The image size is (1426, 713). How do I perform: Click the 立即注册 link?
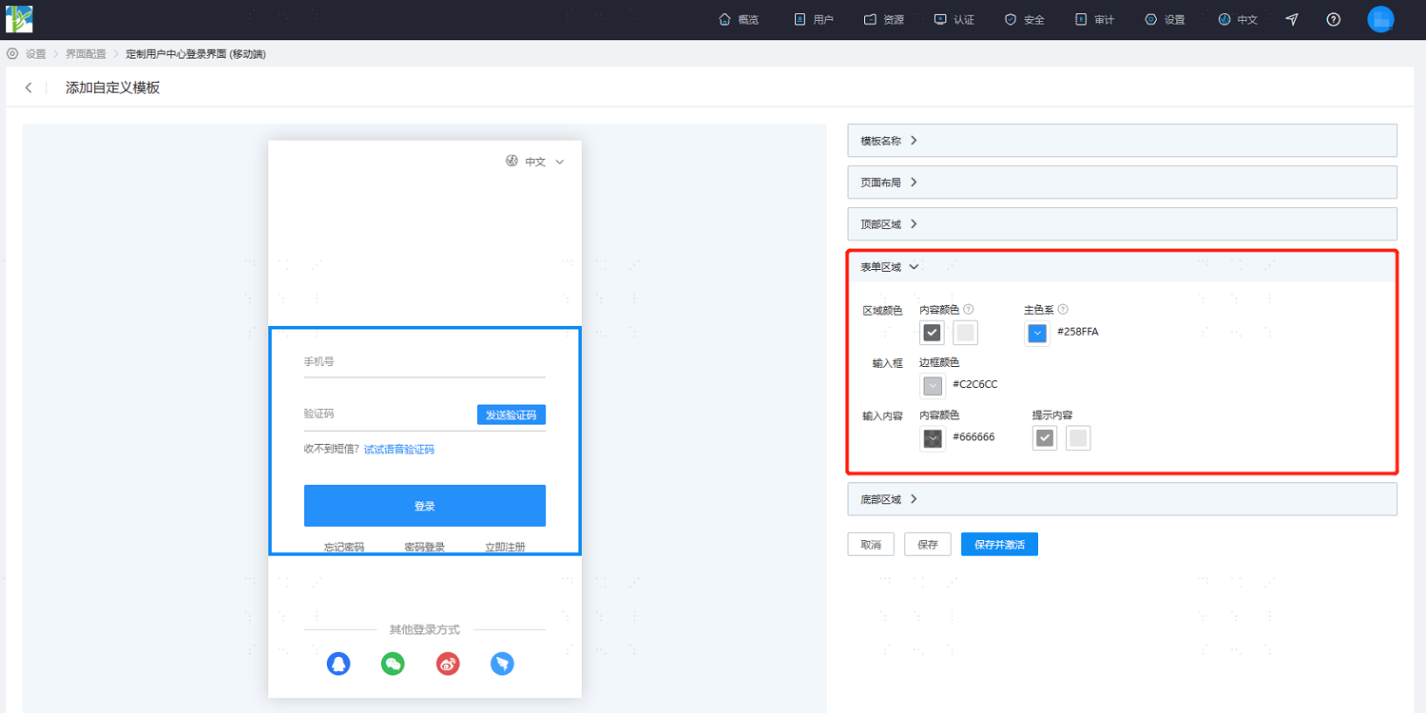click(506, 547)
